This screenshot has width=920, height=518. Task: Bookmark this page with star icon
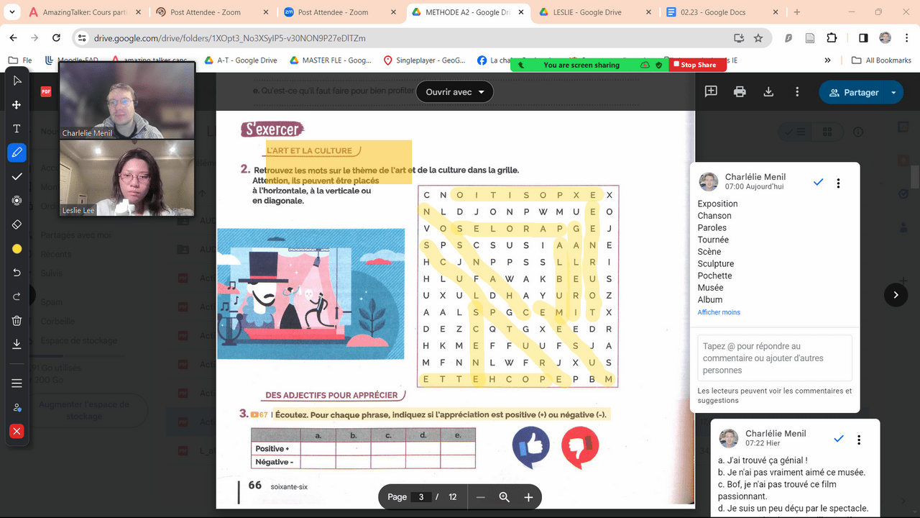click(758, 38)
